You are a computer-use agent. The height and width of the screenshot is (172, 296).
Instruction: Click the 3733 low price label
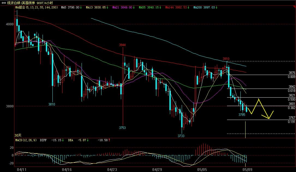(x=181, y=135)
